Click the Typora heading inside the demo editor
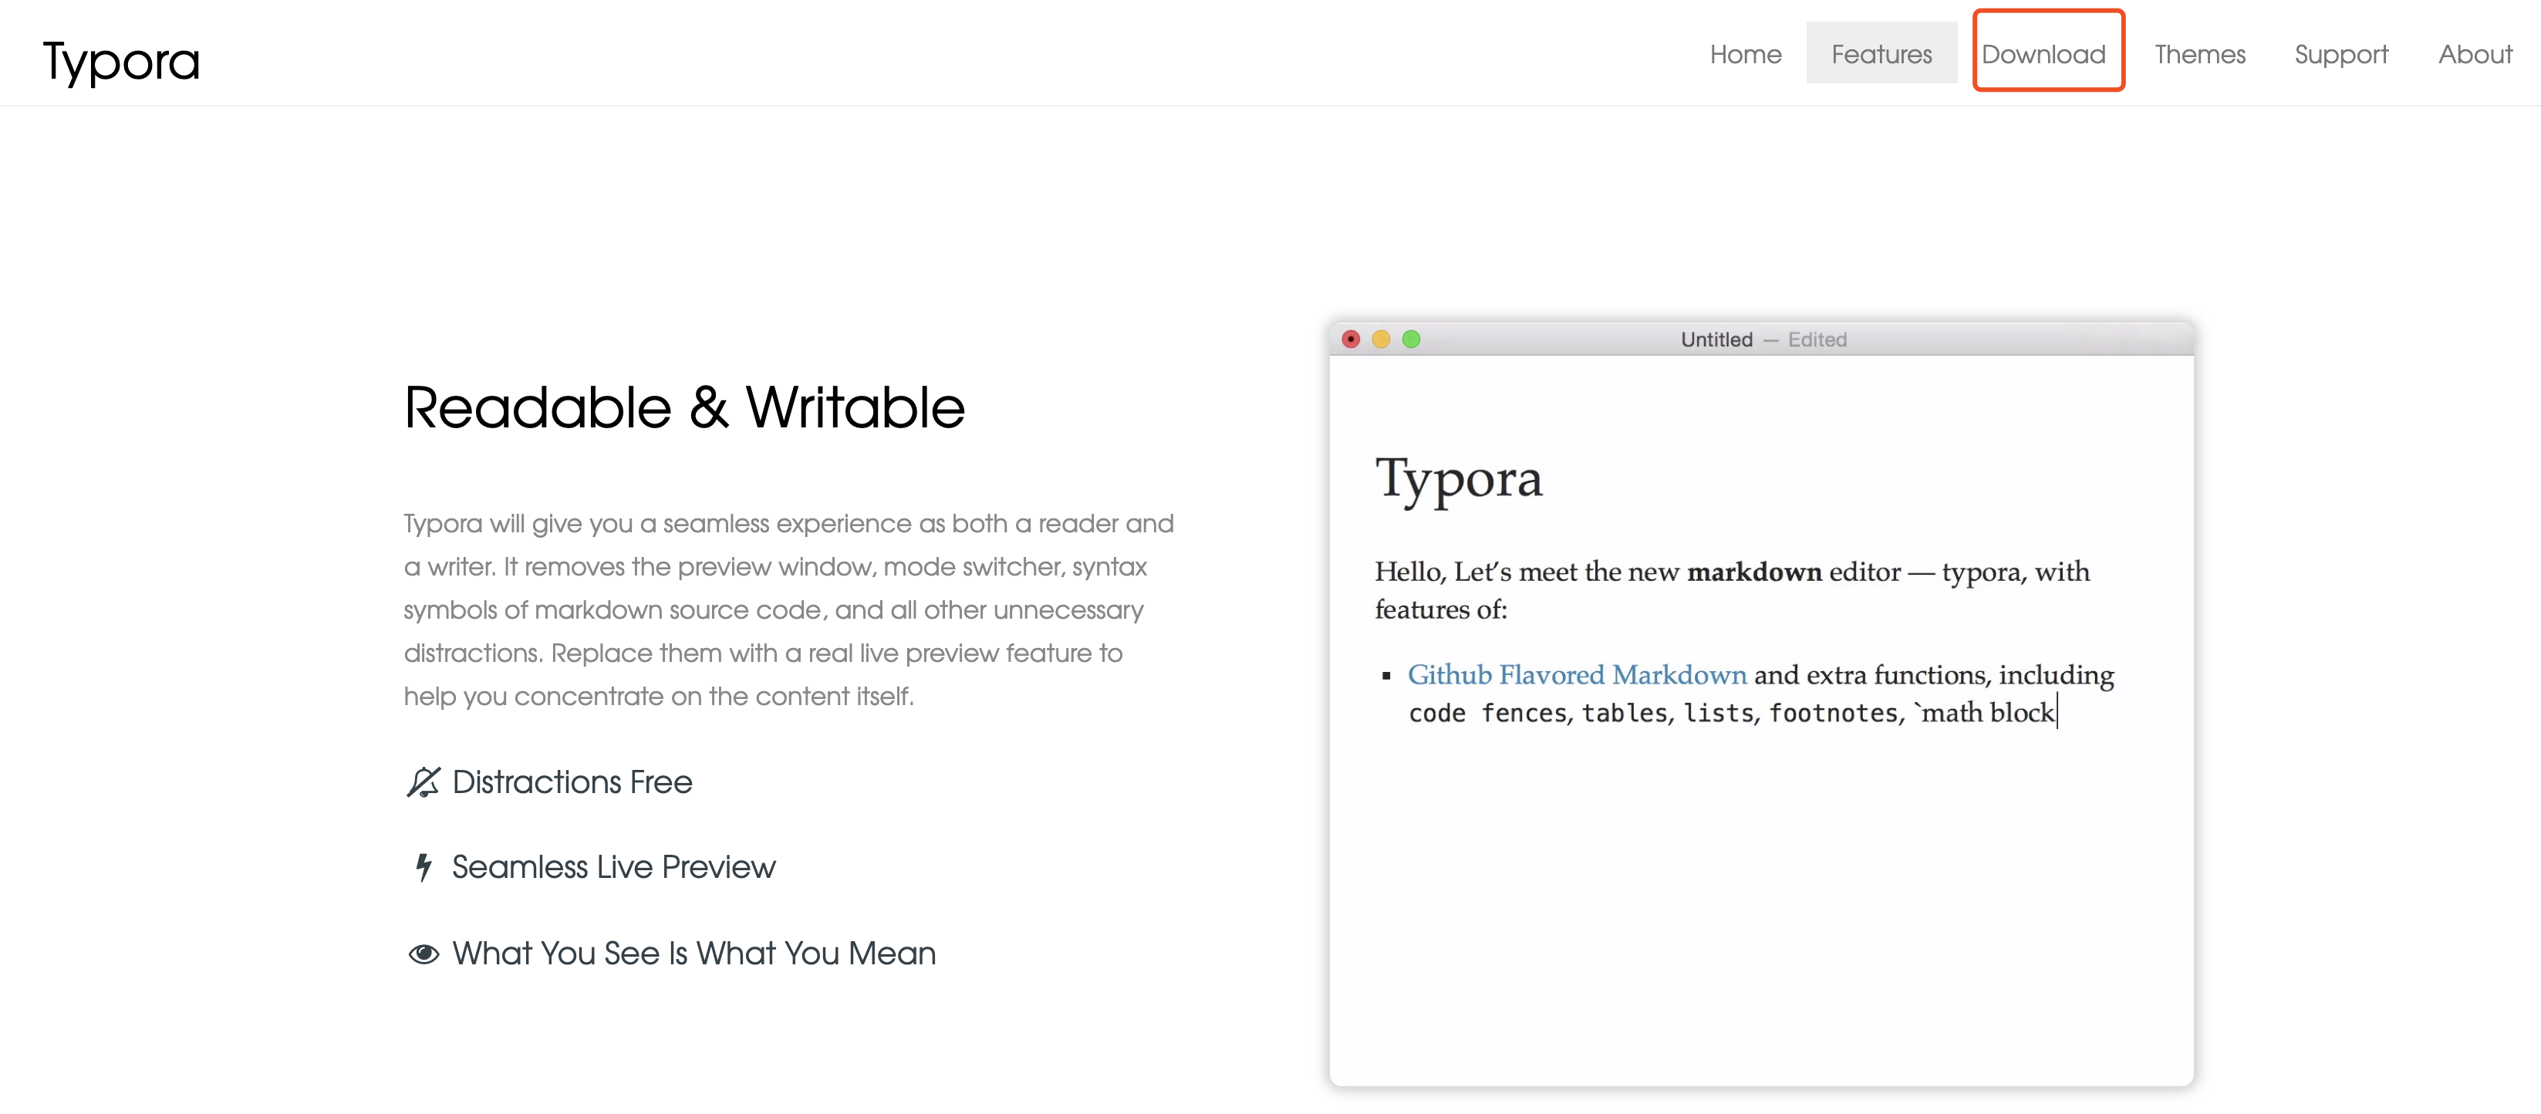Image resolution: width=2541 pixels, height=1114 pixels. (x=1458, y=480)
